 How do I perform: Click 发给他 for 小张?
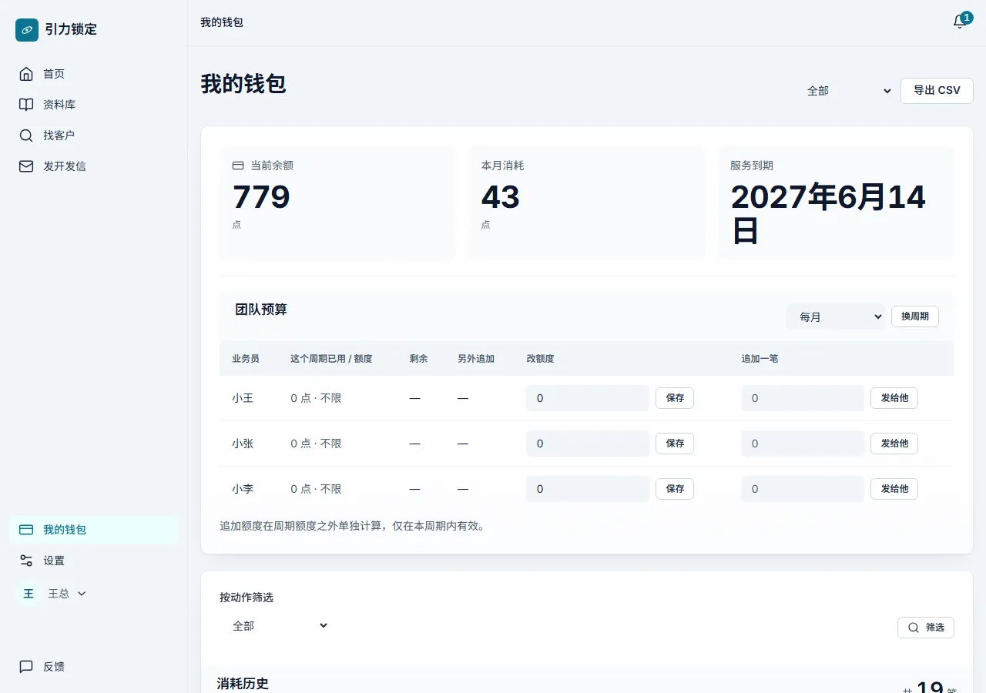pos(894,444)
